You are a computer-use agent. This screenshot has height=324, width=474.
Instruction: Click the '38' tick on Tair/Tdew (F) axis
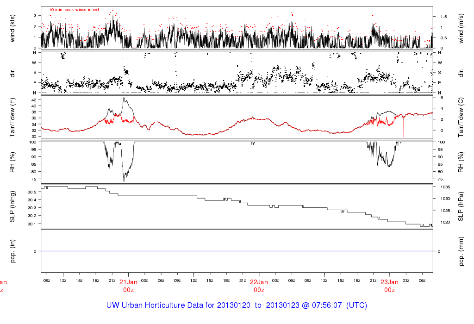[34, 112]
